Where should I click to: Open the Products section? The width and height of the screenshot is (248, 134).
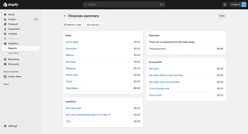13,24
